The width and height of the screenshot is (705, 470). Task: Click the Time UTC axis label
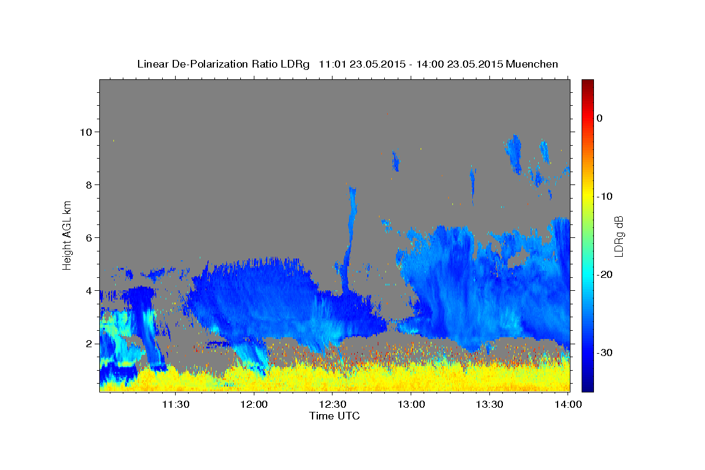click(x=334, y=416)
